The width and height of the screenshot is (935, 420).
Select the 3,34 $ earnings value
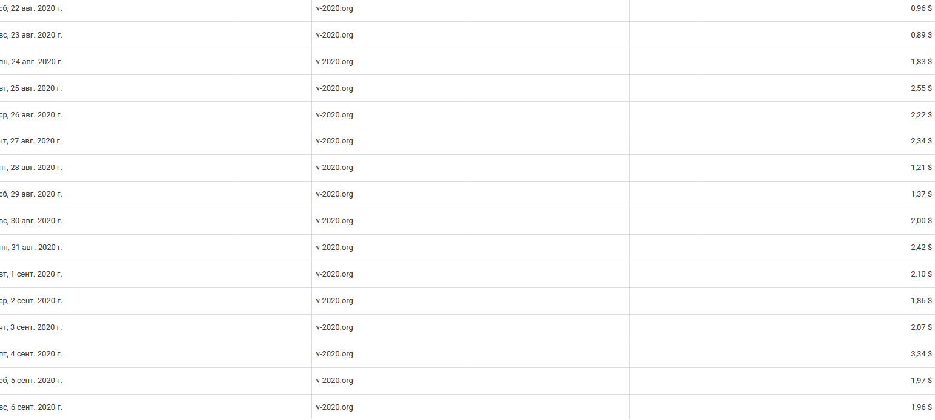(921, 354)
